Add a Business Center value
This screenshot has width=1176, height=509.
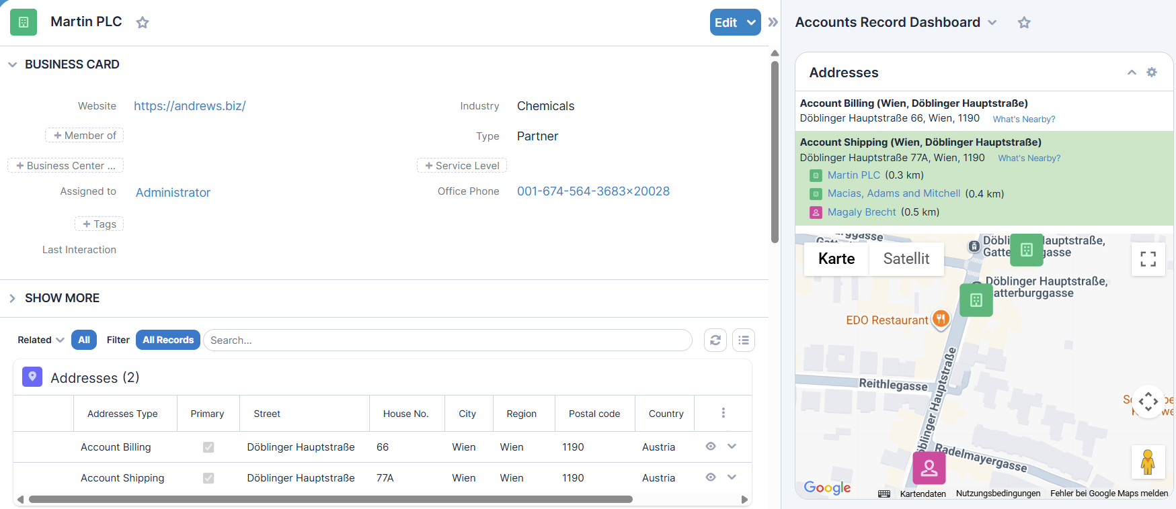click(66, 166)
